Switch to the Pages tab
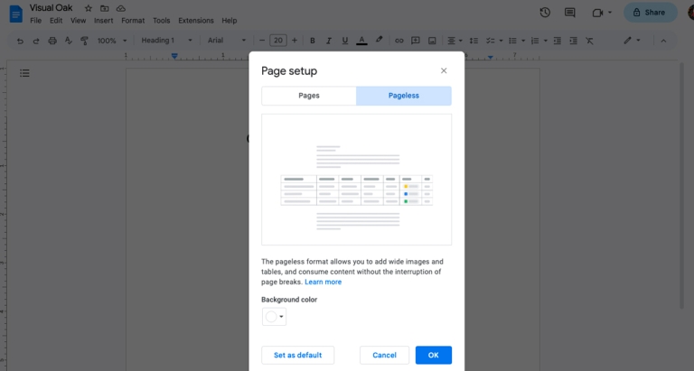 click(x=309, y=96)
